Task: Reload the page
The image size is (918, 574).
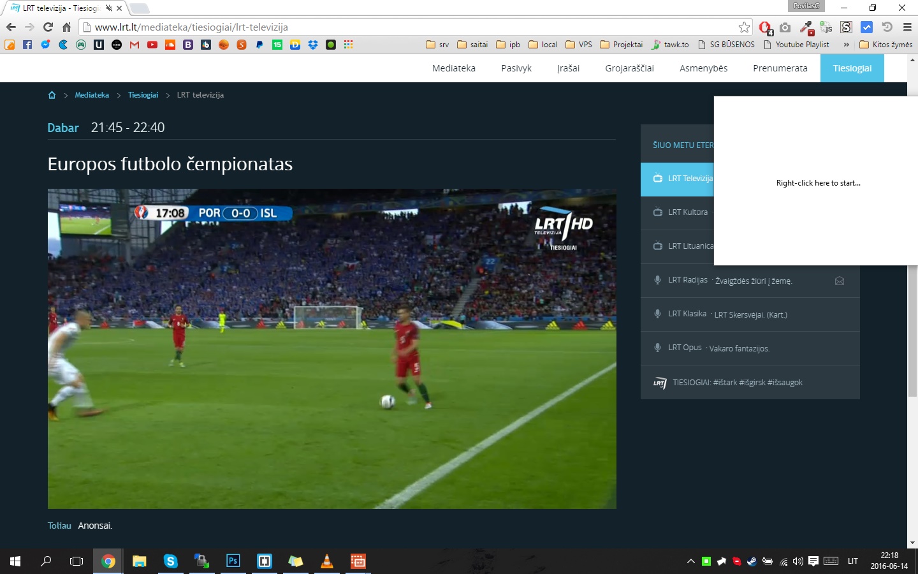Action: pos(48,27)
